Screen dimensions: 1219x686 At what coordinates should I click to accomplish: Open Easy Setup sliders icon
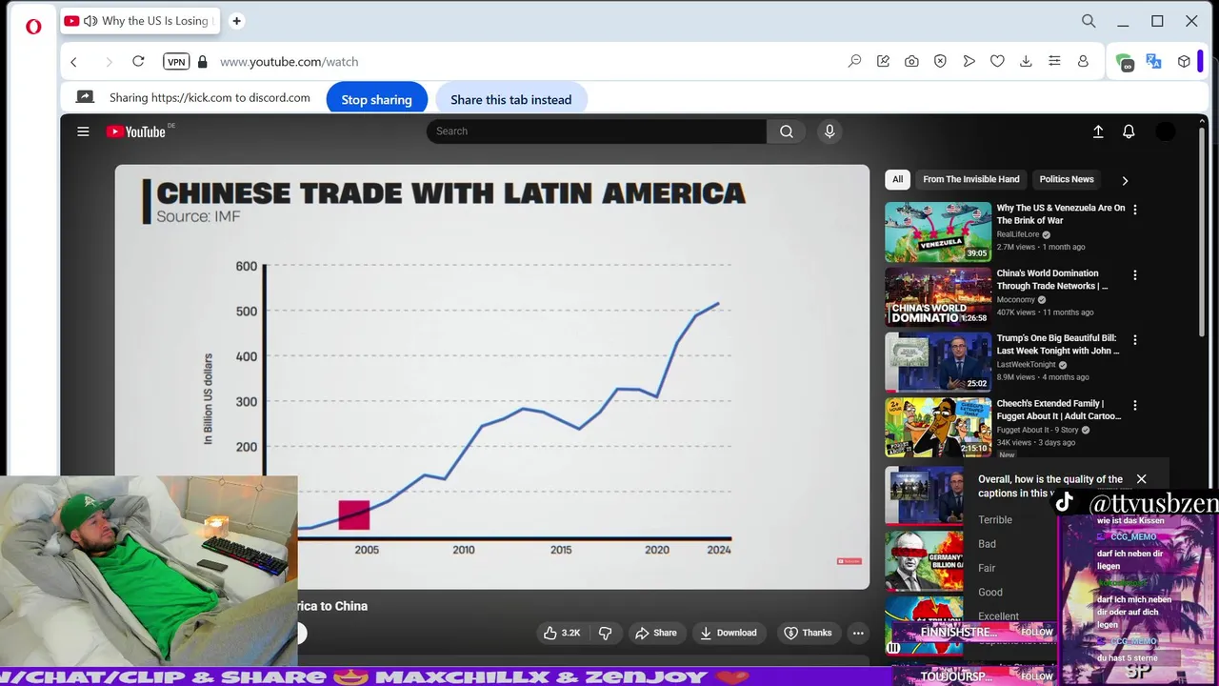tap(1054, 61)
